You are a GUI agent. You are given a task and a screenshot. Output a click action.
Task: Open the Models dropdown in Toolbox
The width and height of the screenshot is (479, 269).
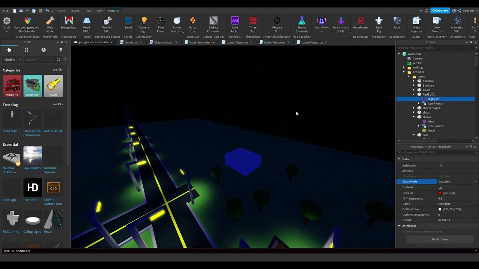[x=12, y=60]
